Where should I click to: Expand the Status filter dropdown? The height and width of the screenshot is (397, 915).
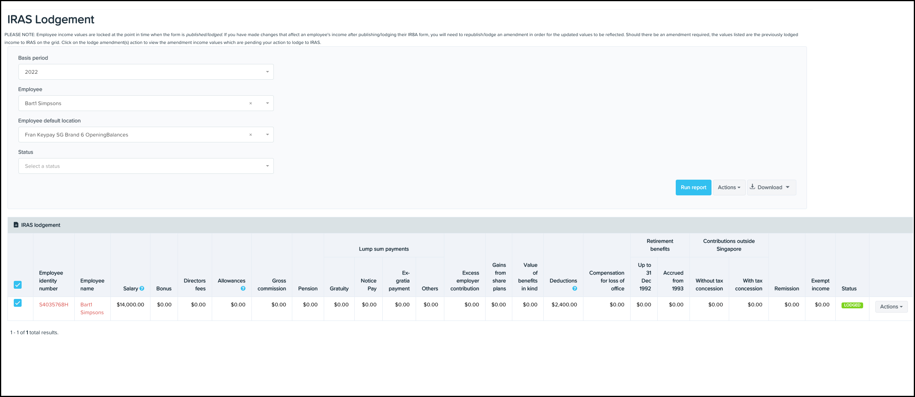(x=267, y=166)
